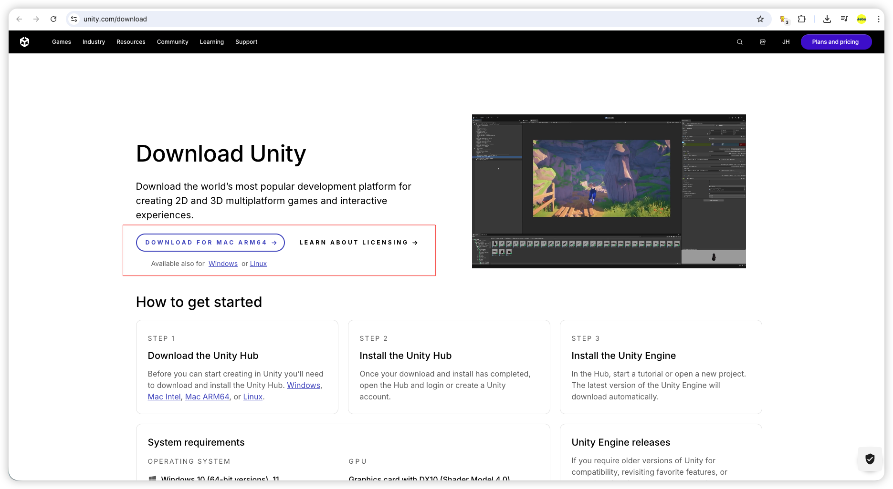This screenshot has height=489, width=893.
Task: Click the Plans and pricing button
Action: coord(836,42)
